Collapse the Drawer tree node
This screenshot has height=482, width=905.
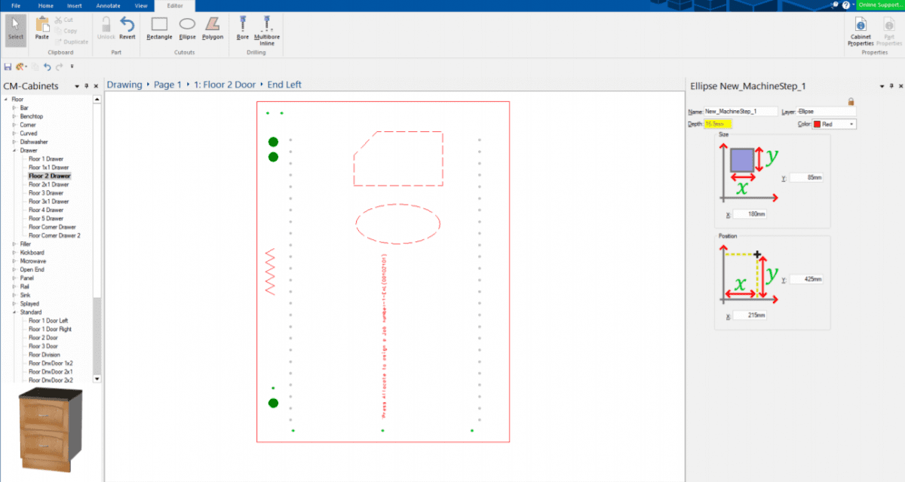tap(14, 150)
